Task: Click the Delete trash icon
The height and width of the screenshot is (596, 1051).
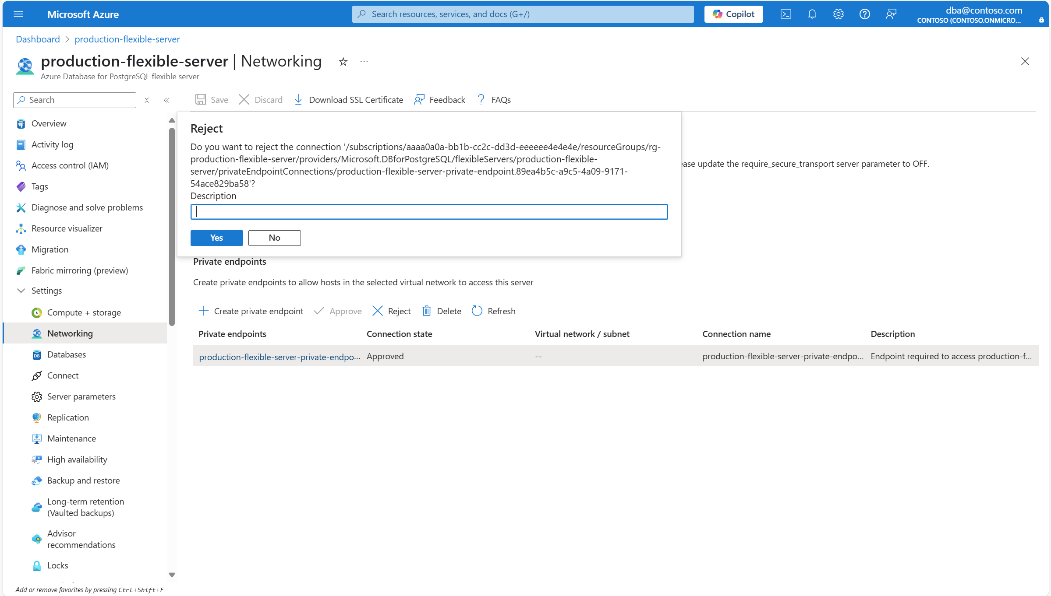Action: pos(426,311)
